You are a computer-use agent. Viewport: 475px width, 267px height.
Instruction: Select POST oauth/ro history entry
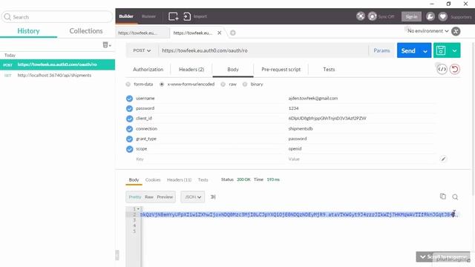click(x=58, y=65)
